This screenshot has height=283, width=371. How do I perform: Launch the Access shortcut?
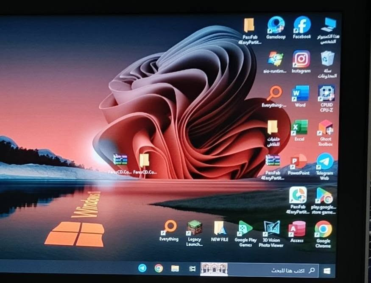pyautogui.click(x=297, y=232)
